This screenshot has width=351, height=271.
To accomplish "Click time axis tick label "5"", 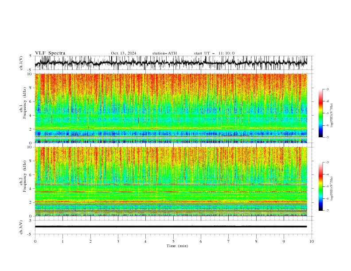I will [173, 241].
